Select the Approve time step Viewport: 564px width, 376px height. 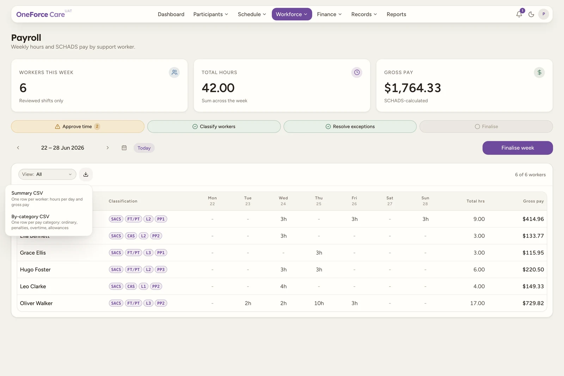[x=78, y=127]
